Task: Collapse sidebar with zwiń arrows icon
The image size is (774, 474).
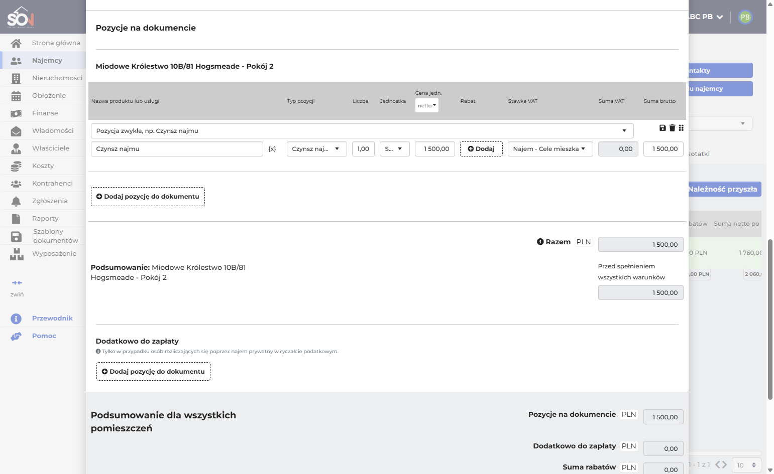Action: (17, 283)
